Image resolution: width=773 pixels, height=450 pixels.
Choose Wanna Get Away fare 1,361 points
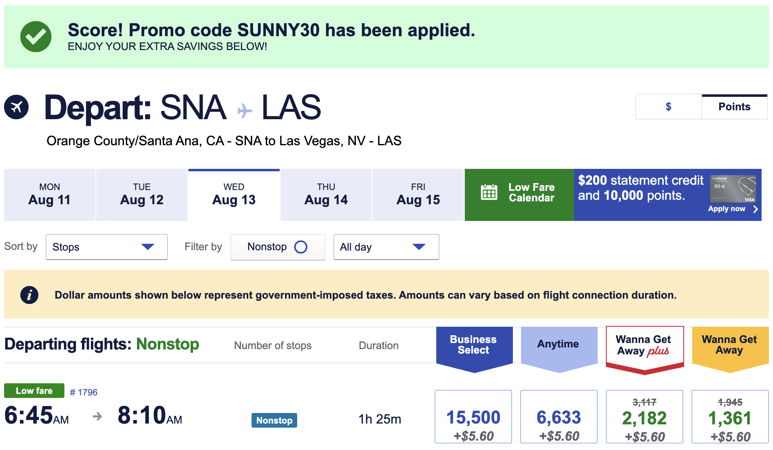point(730,417)
